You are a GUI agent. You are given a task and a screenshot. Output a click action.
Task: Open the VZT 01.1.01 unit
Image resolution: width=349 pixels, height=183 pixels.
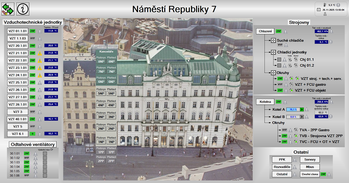pos(18,31)
